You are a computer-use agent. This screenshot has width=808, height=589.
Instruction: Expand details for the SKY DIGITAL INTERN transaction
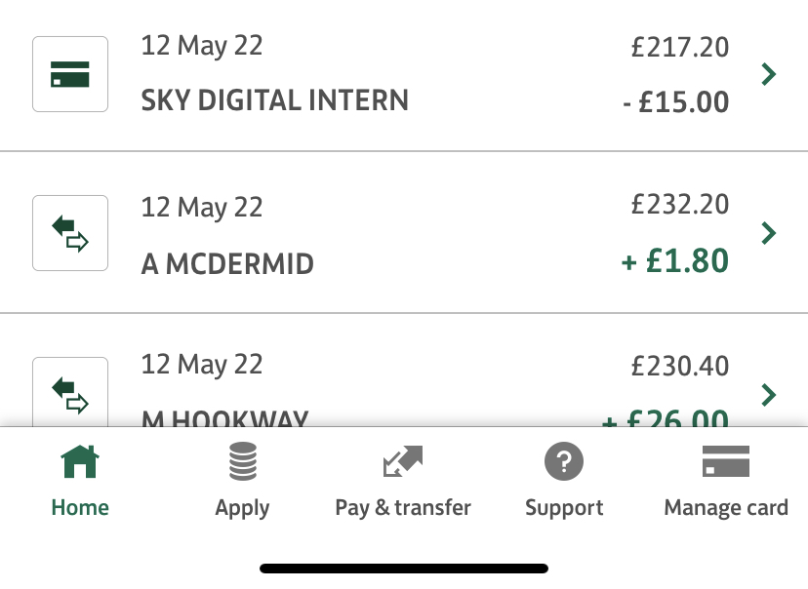(x=768, y=73)
